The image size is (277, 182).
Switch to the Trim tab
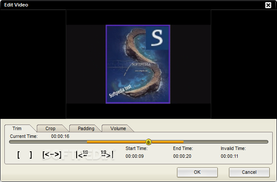[x=17, y=128]
